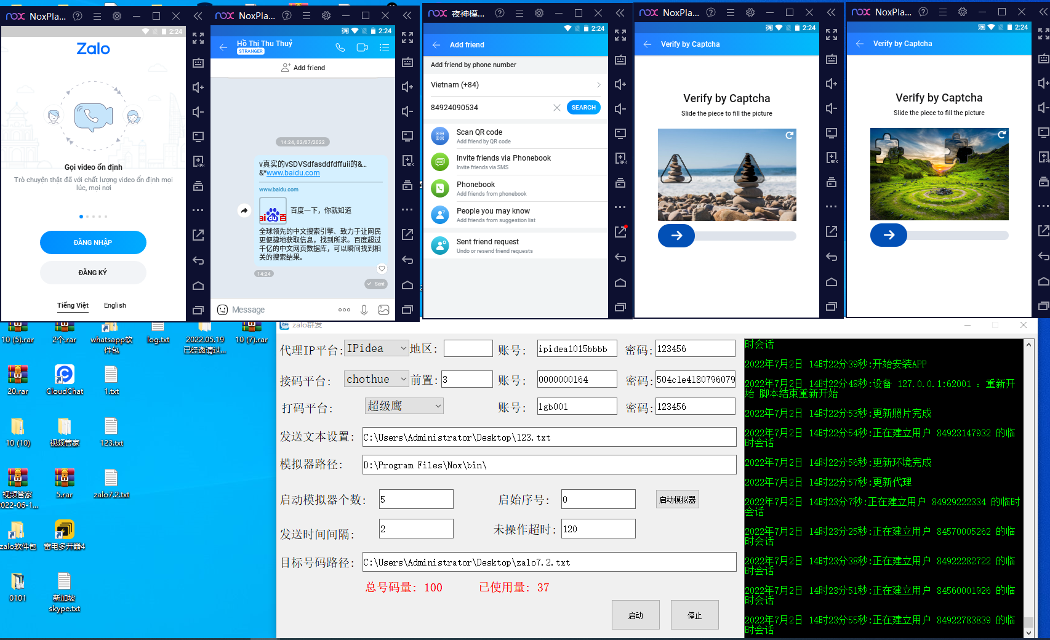Viewport: 1050px width, 640px height.
Task: Switch language to English
Action: [x=114, y=305]
